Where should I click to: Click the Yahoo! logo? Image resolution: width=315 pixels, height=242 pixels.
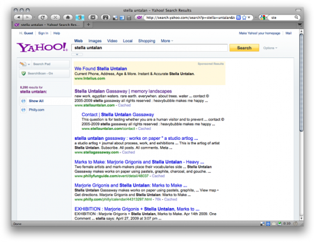[42, 47]
